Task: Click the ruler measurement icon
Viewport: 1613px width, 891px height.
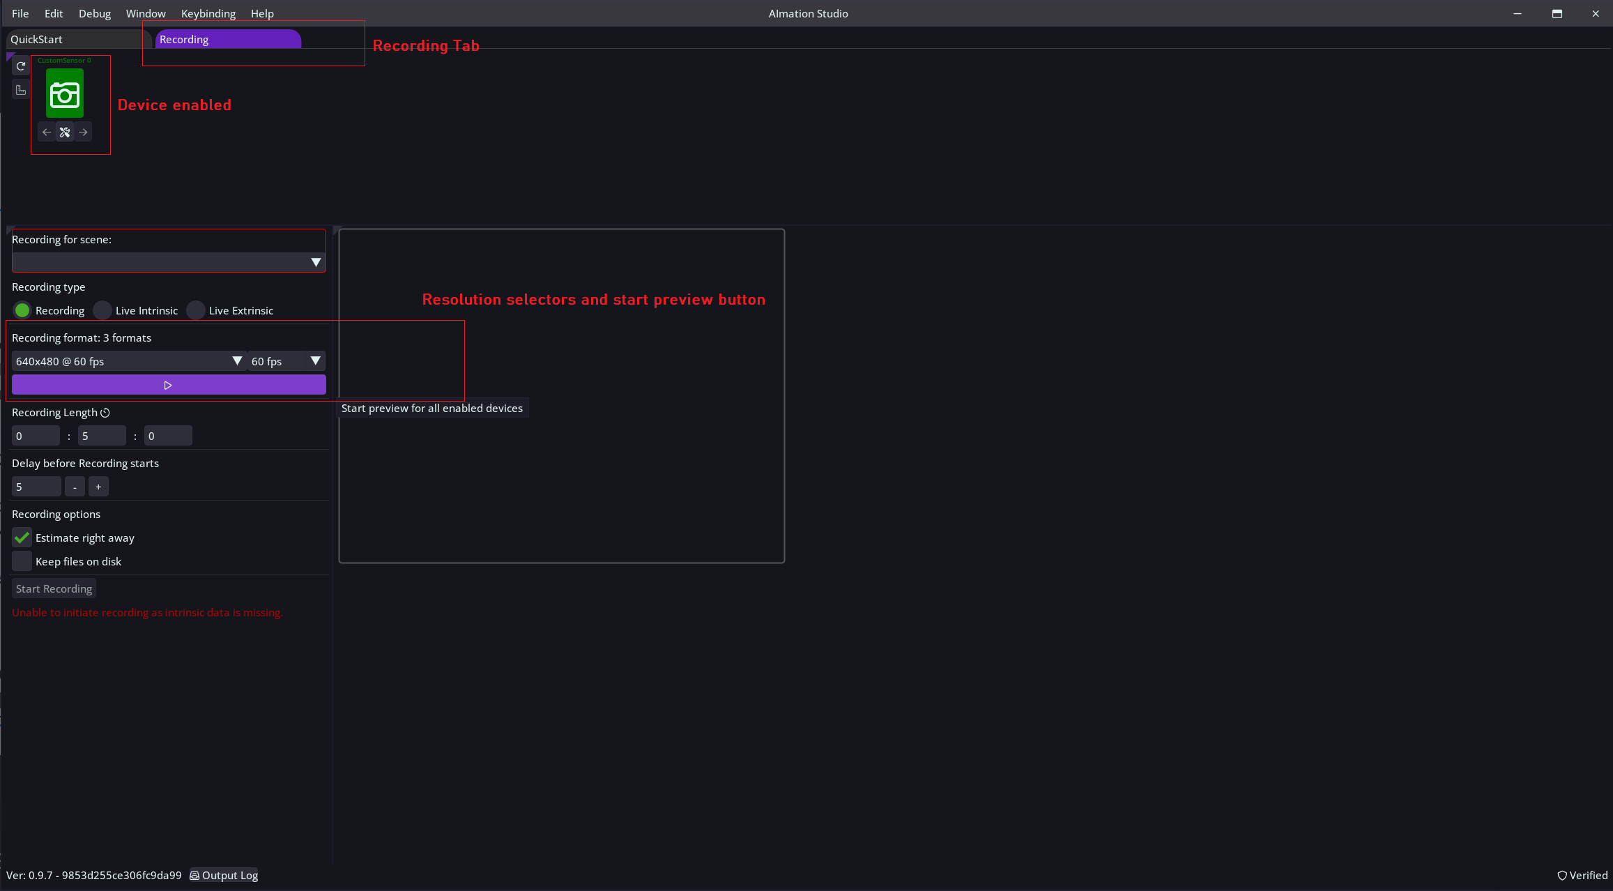Action: pyautogui.click(x=21, y=90)
